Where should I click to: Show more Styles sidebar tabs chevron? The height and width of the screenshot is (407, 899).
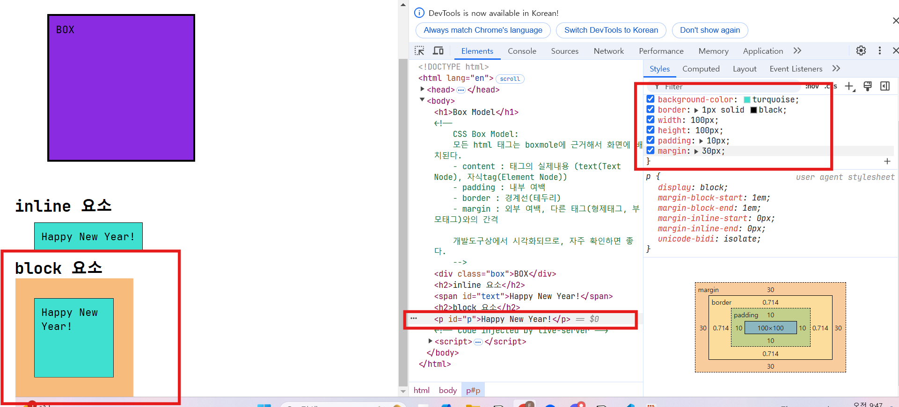(836, 69)
